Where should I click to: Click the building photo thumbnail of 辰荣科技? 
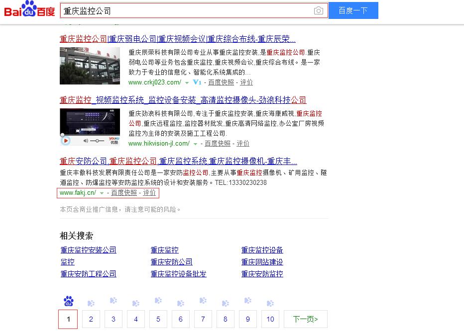tap(90, 66)
